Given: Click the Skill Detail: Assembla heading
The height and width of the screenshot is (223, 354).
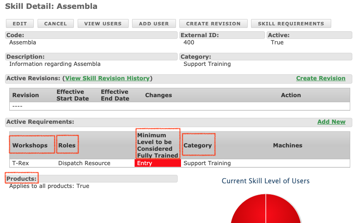Looking at the screenshot, I should 51,6.
